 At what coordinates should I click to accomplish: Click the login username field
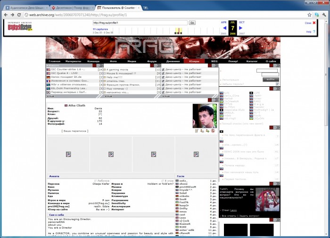click(x=267, y=71)
